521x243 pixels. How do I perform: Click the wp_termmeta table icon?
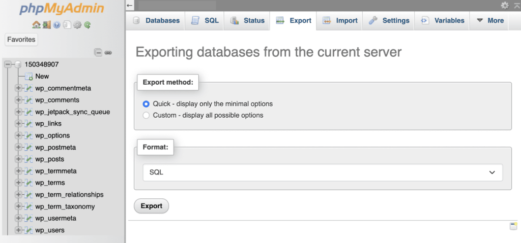click(29, 171)
